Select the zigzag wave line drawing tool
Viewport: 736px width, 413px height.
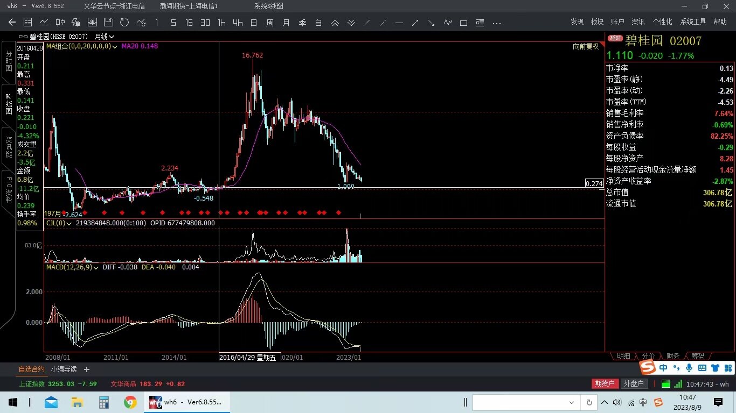coord(448,23)
